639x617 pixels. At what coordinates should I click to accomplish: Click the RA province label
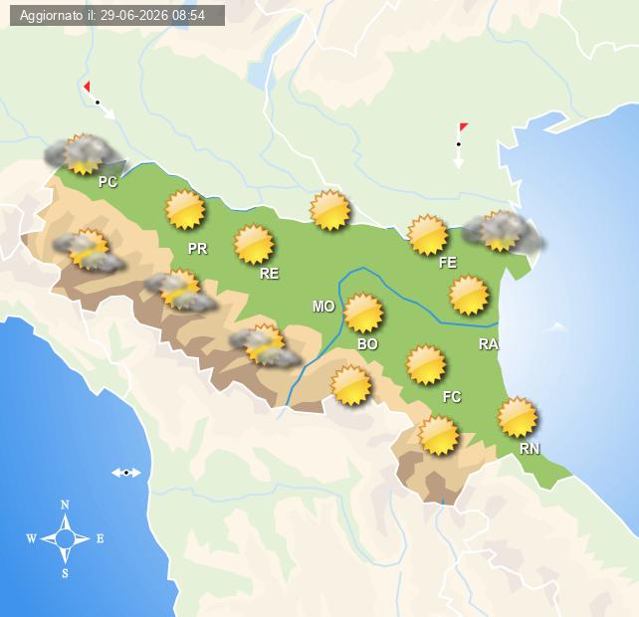(x=489, y=344)
